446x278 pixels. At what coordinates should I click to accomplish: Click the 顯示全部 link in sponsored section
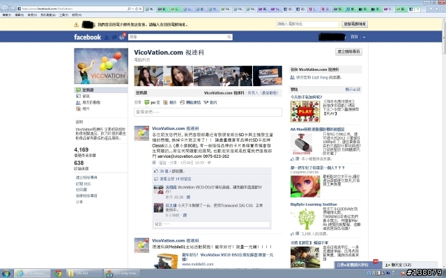[x=353, y=90]
